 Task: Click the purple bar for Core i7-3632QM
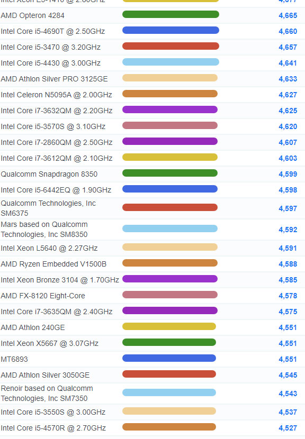[x=170, y=109]
